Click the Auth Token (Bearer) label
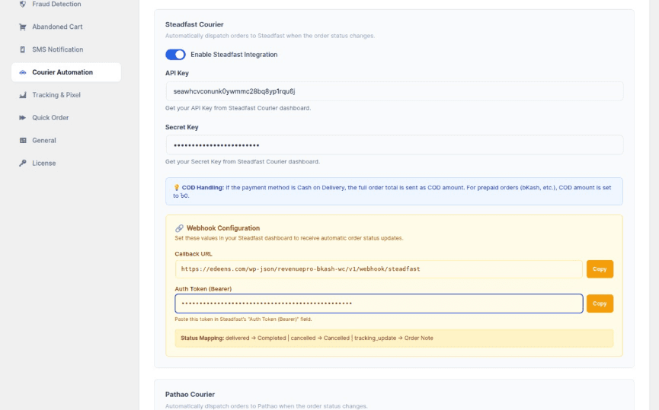659x410 pixels. point(203,289)
